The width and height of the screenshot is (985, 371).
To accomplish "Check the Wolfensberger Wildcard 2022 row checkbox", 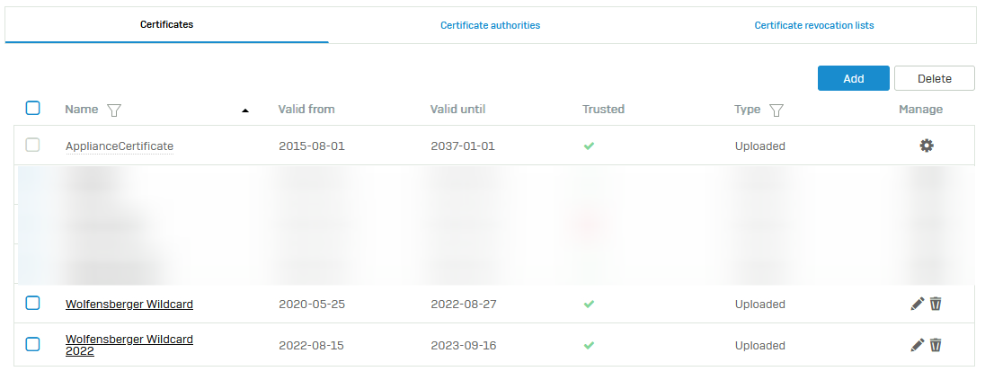I will pos(32,344).
